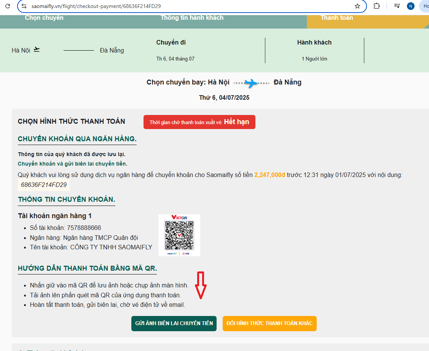Open the browser extensions puzzle icon

(x=377, y=6)
